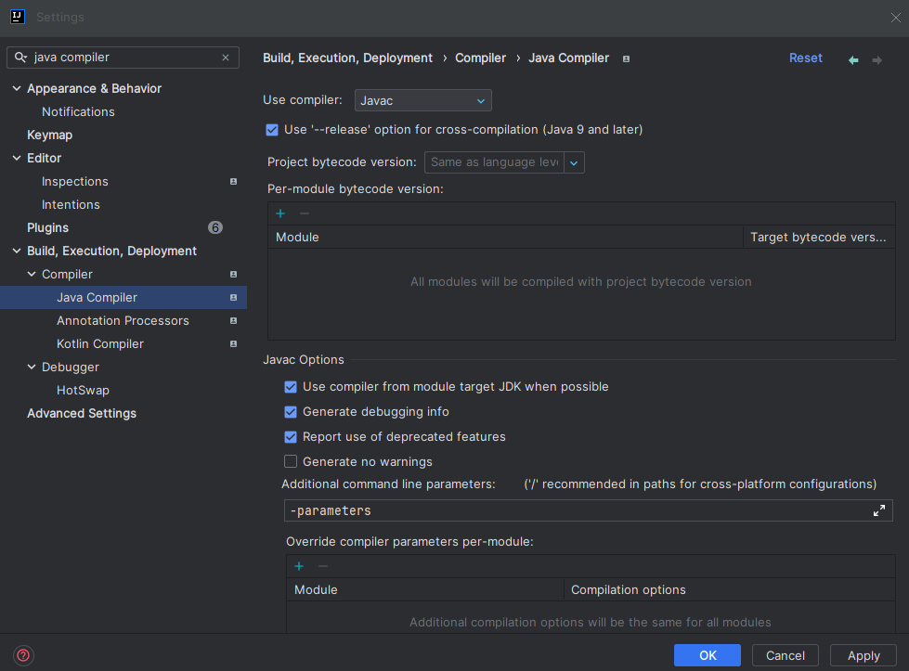Screen dimensions: 909x671
Task: Click the OK button
Action: point(708,655)
